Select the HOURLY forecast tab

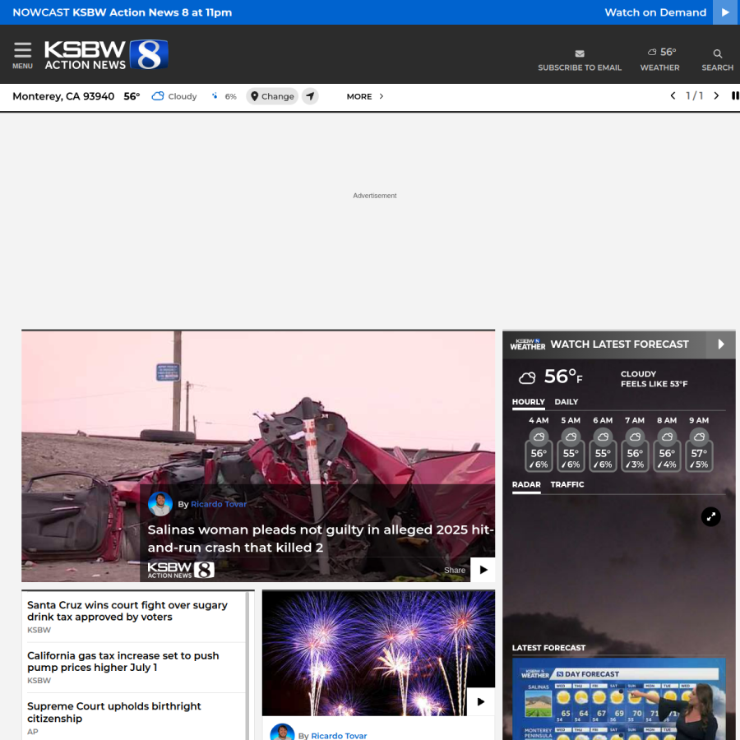[x=528, y=402]
